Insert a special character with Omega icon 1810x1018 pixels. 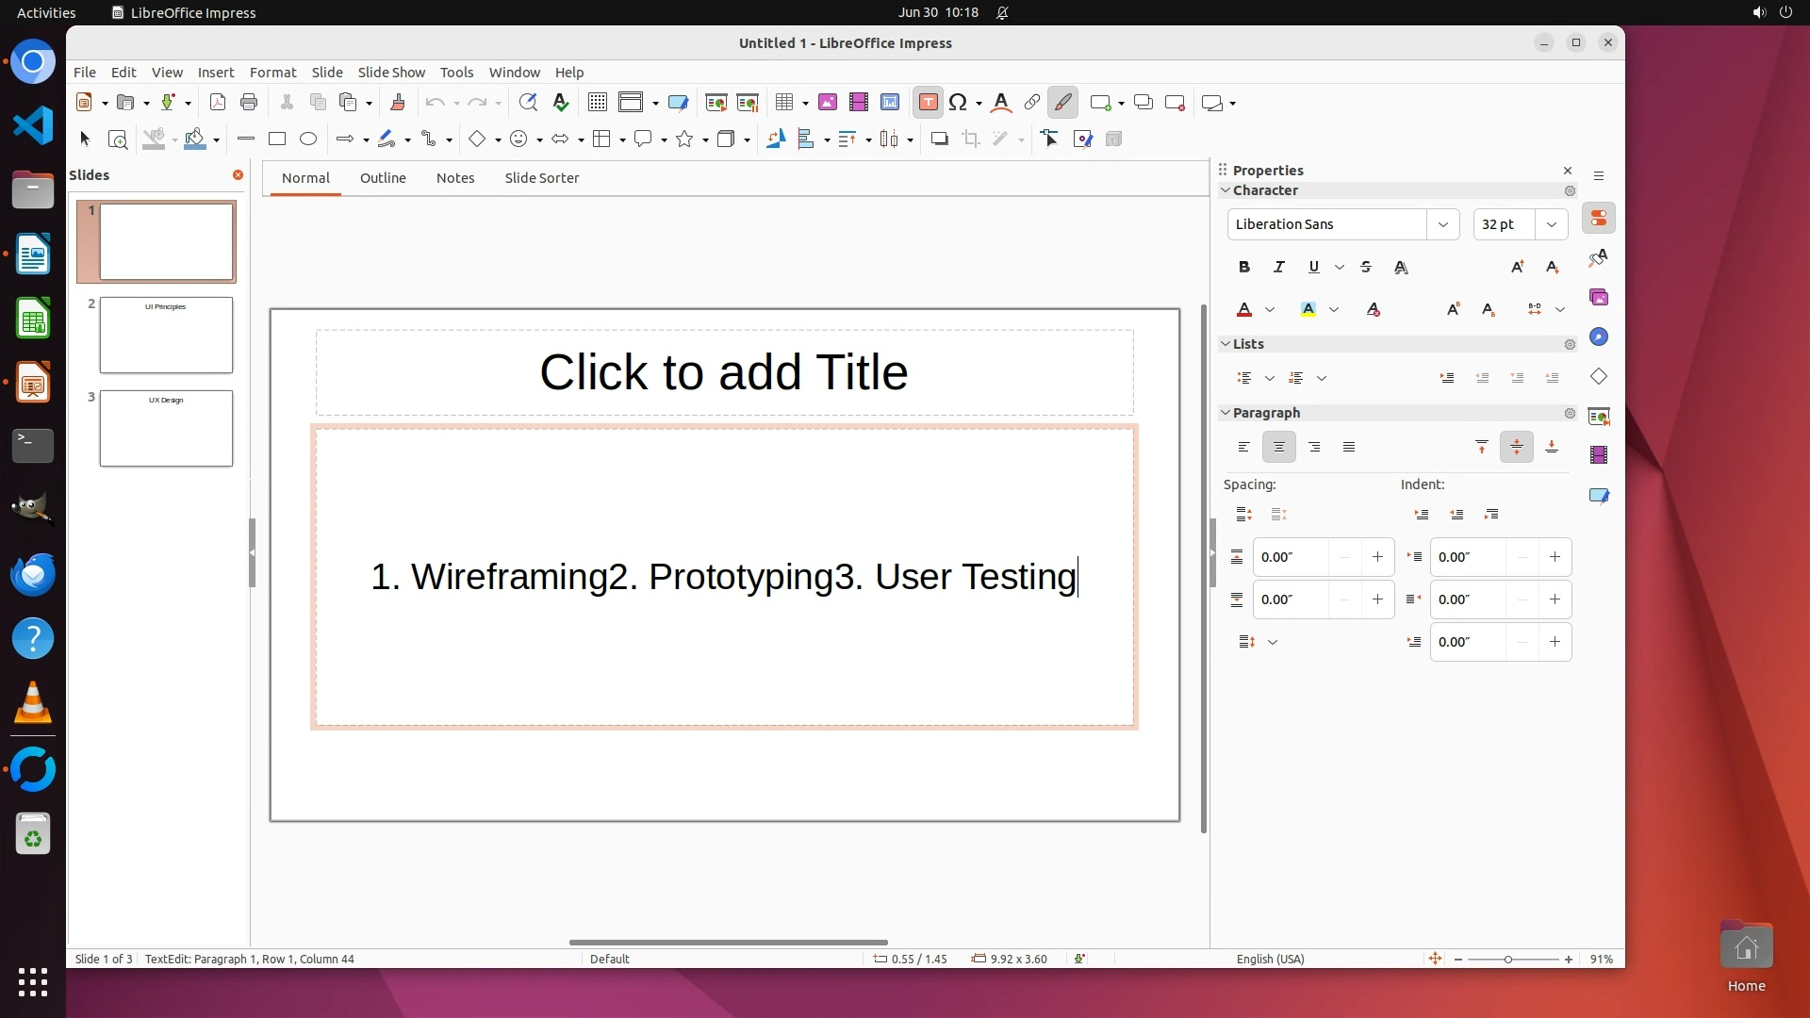click(958, 103)
